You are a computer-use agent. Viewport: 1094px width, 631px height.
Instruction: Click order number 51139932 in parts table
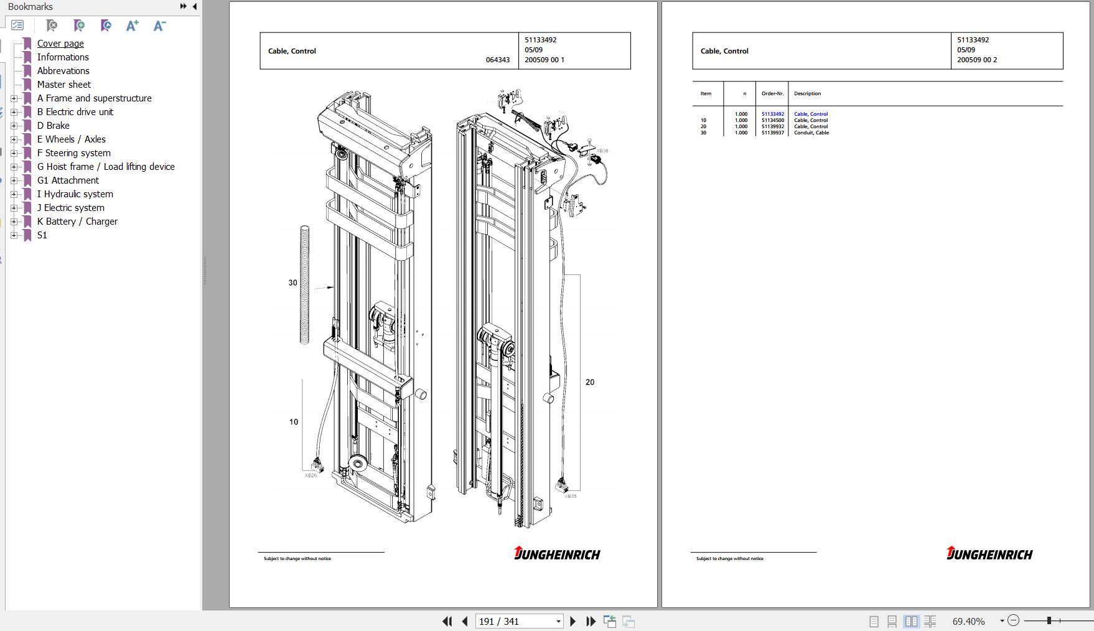pos(772,126)
